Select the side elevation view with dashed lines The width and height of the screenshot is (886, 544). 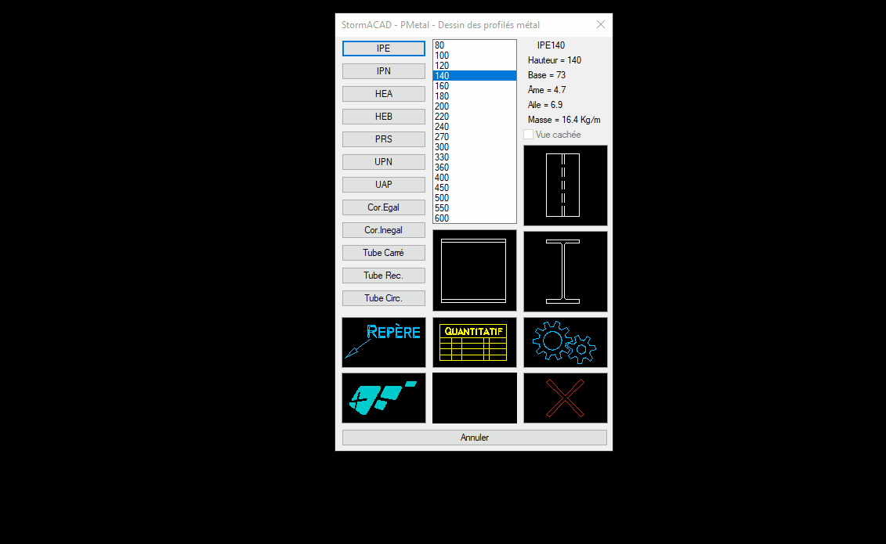point(565,186)
